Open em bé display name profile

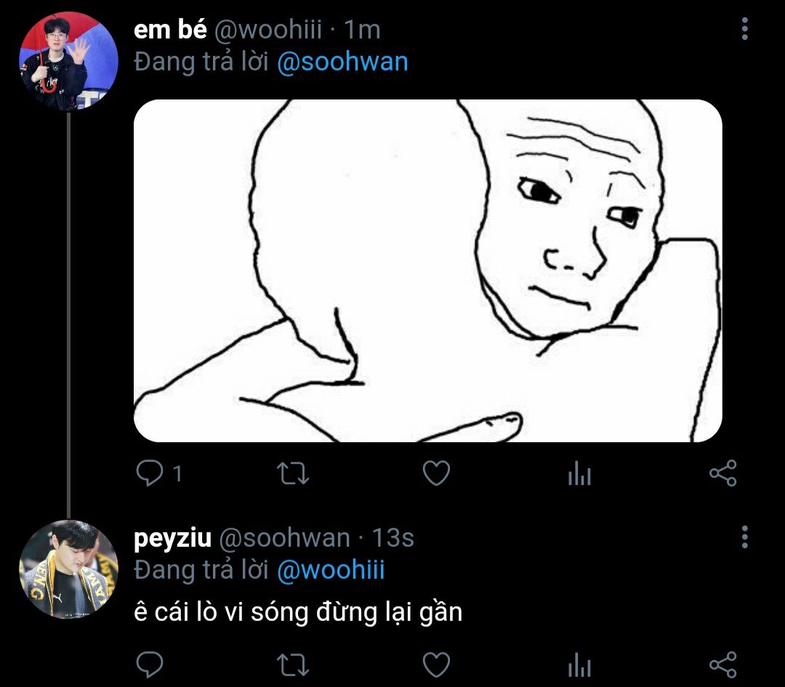pos(170,30)
